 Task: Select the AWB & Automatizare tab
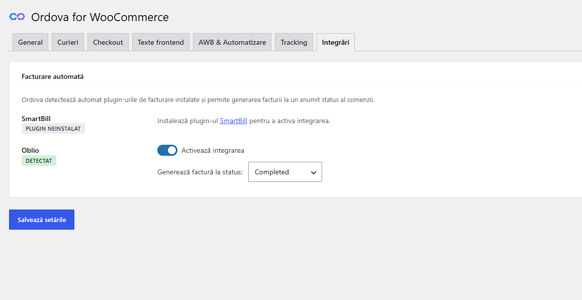(232, 42)
